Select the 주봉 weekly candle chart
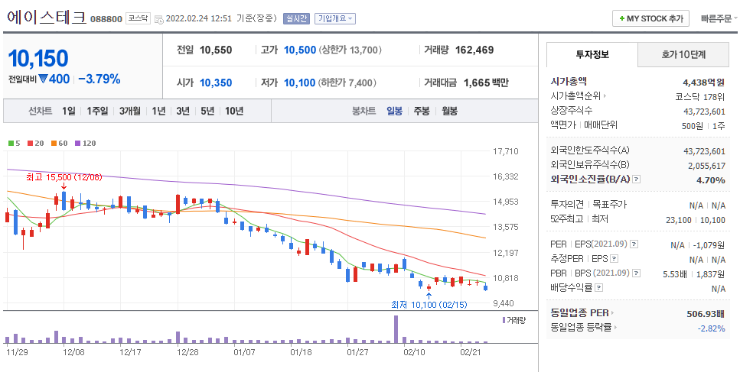Viewport: 740px width, 372px height. click(x=422, y=112)
